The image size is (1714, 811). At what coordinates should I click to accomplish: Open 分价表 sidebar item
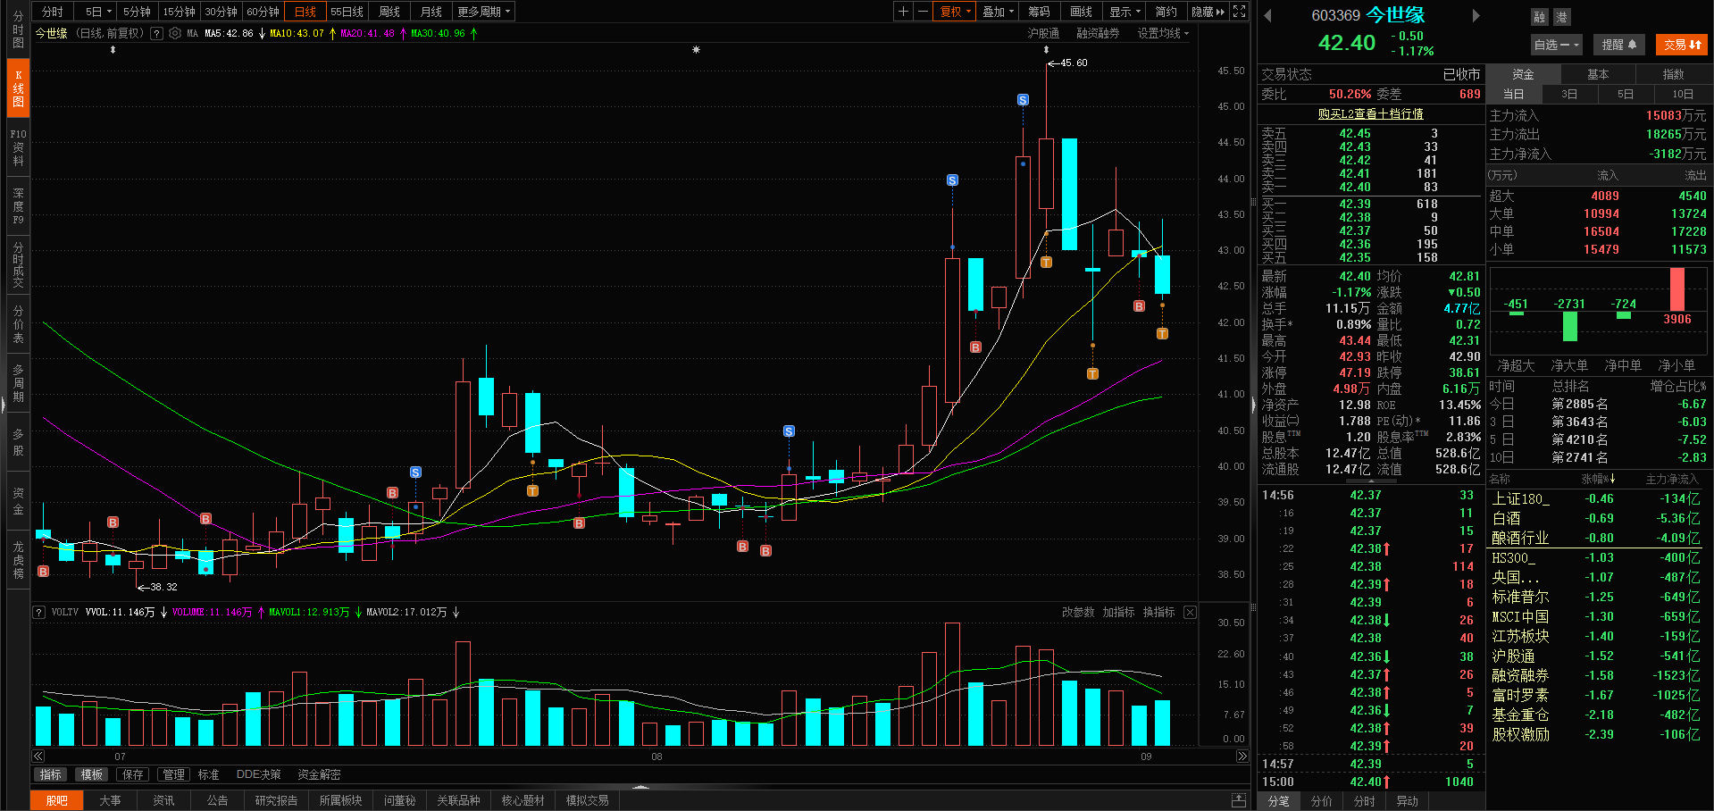click(18, 324)
